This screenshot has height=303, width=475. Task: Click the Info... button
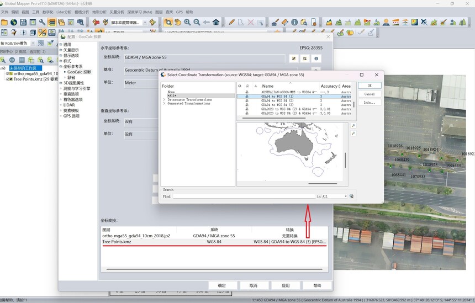[370, 103]
